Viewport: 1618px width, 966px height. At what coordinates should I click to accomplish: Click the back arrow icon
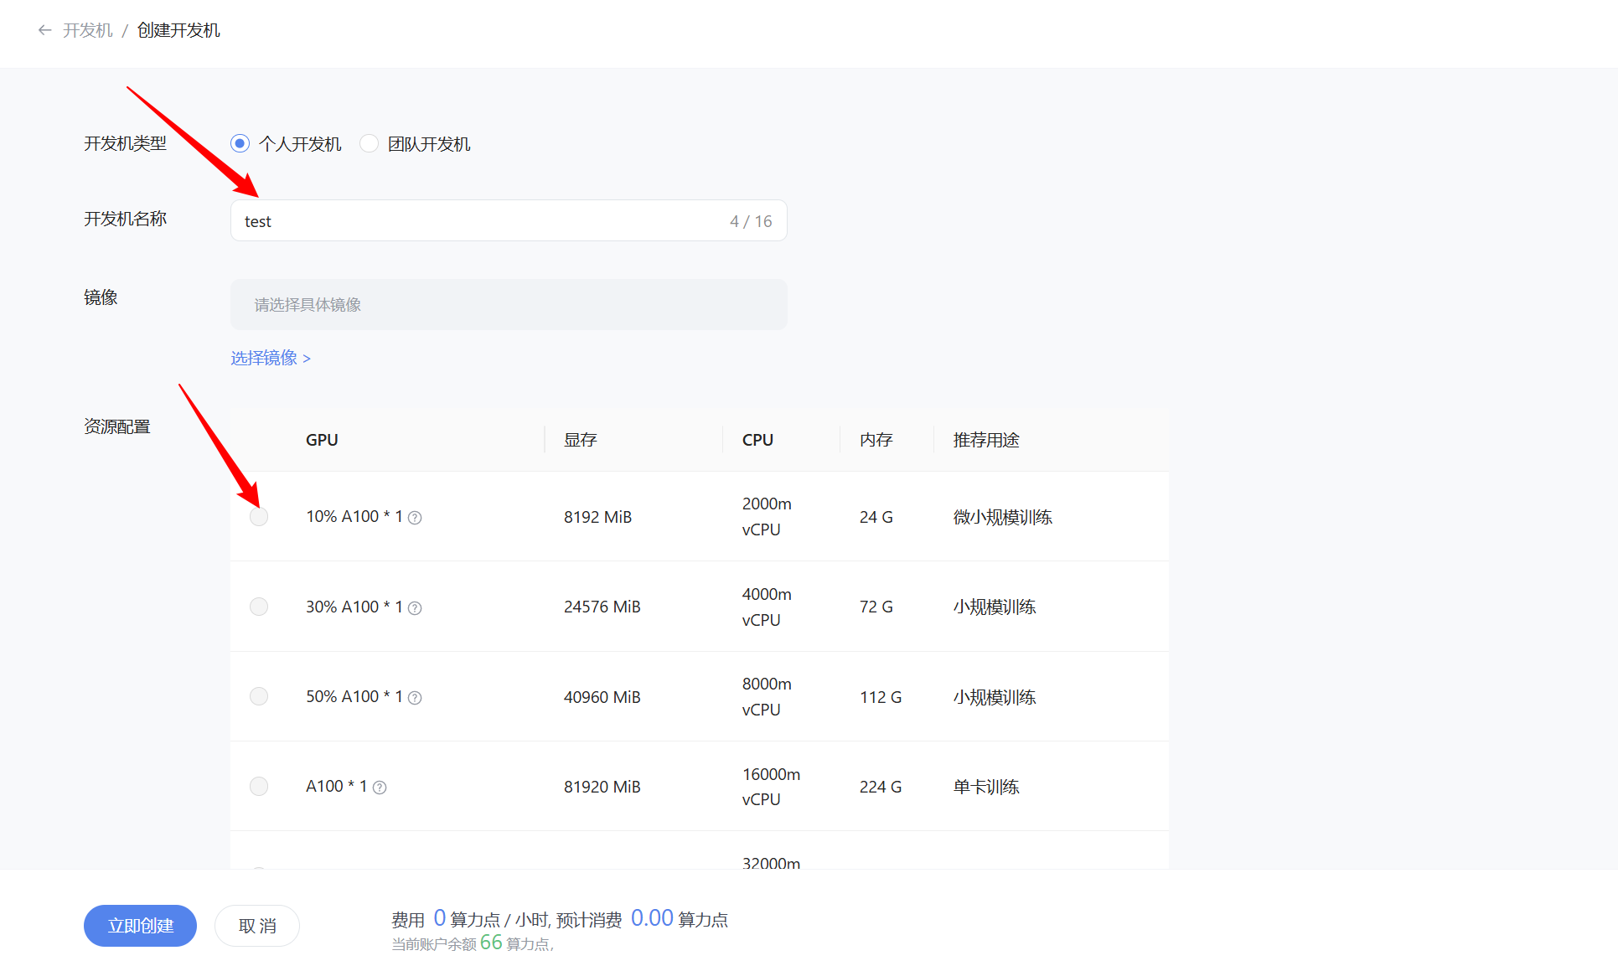(x=44, y=30)
